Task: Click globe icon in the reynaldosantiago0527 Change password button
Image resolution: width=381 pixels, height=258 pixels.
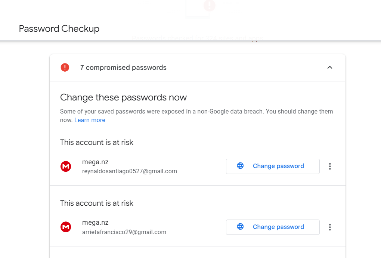Action: point(240,166)
